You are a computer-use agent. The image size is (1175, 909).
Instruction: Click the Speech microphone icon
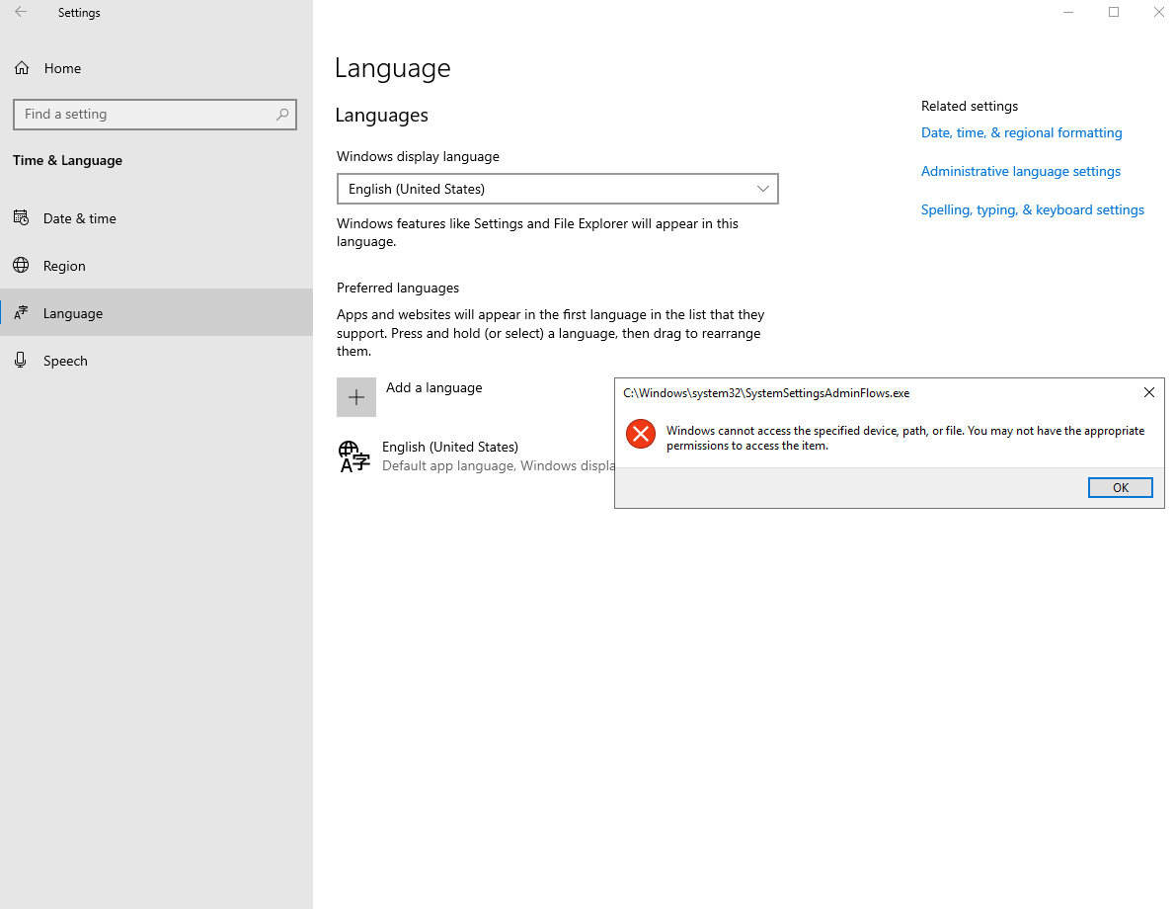pos(21,361)
